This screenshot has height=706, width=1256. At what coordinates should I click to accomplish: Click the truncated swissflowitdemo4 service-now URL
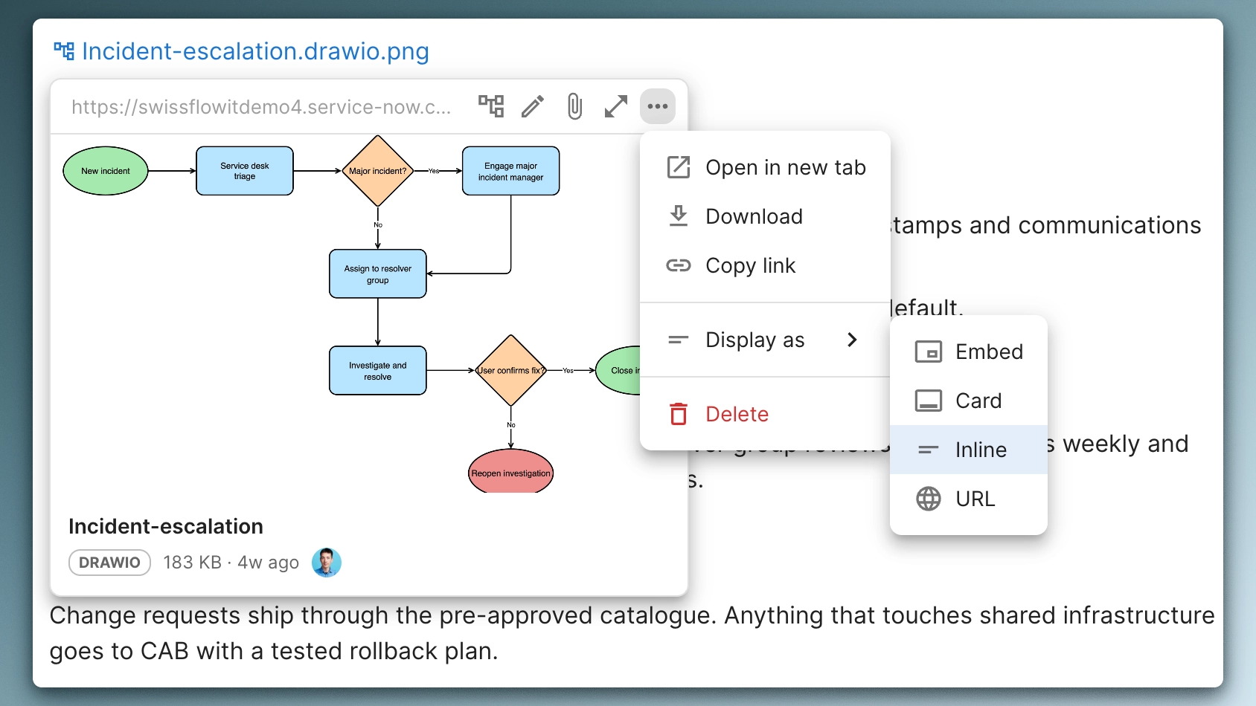tap(261, 107)
